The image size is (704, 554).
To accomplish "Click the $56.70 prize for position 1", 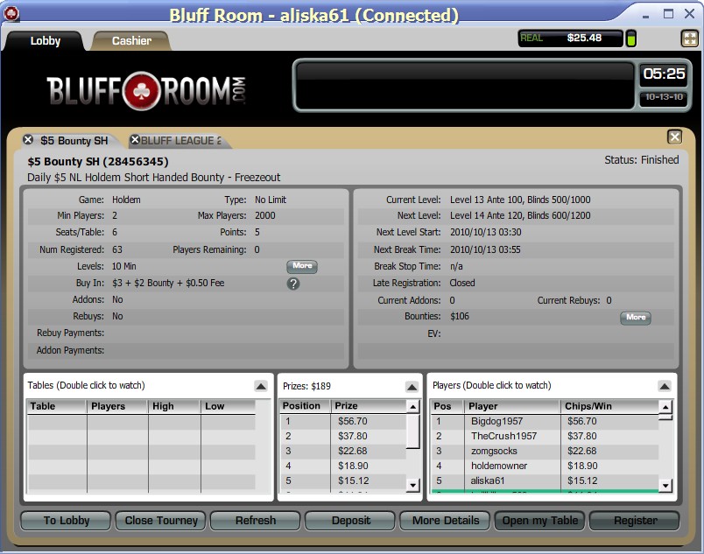I will click(353, 421).
